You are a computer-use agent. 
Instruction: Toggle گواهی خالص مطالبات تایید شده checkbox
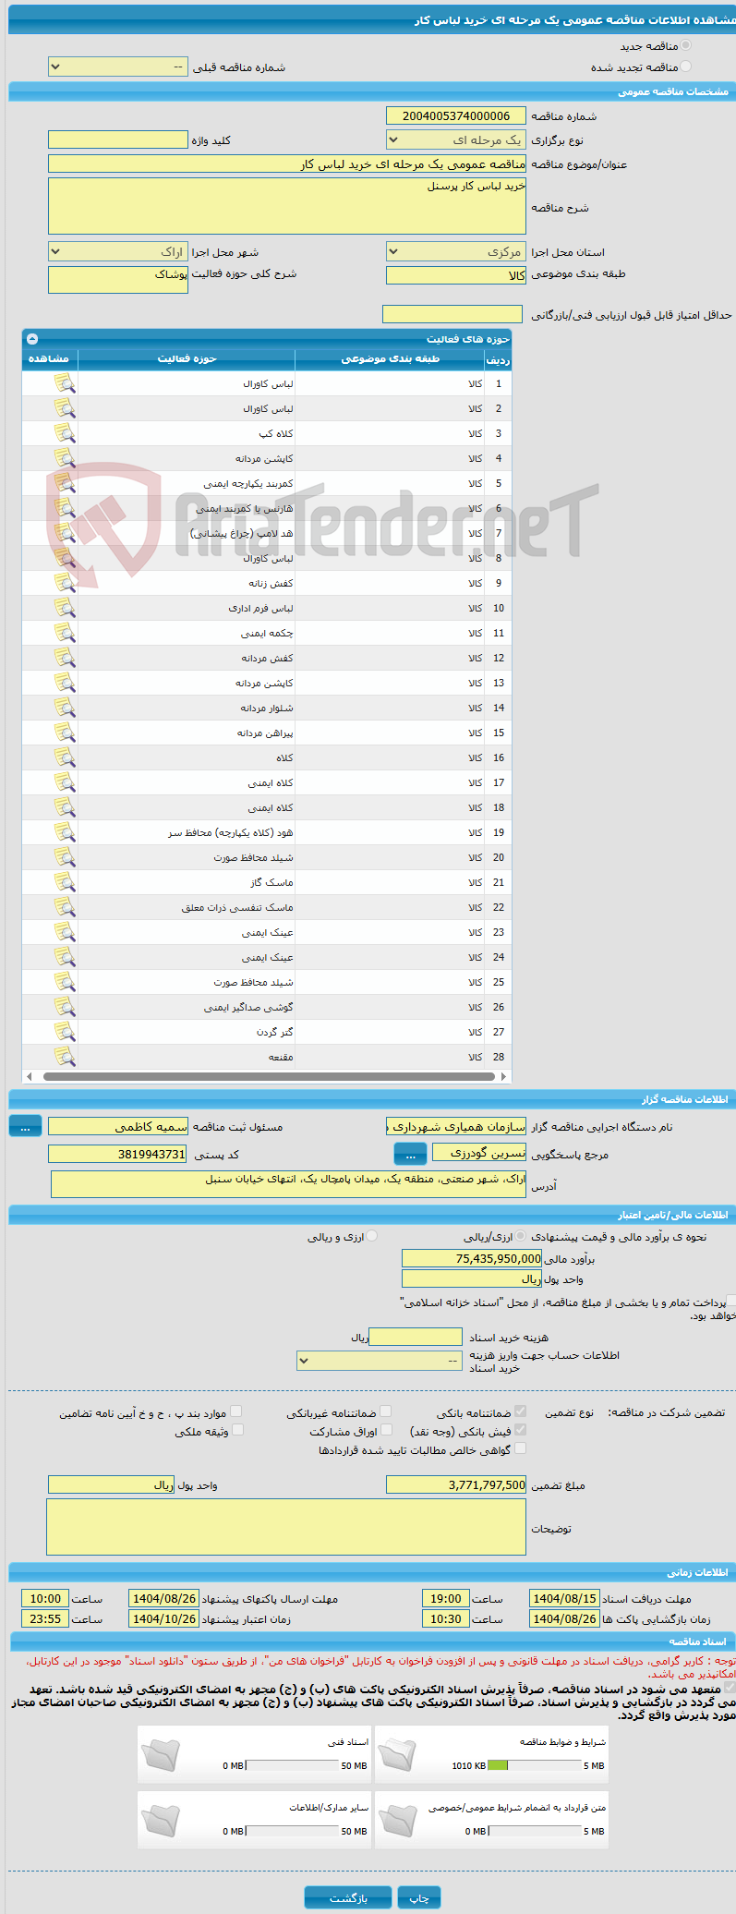[521, 1448]
